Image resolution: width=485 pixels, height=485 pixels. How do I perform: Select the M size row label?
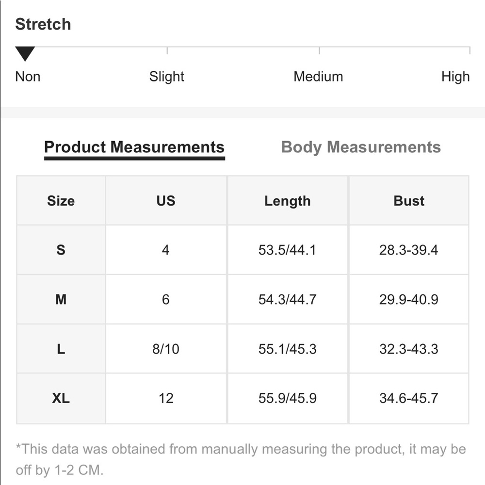(61, 300)
